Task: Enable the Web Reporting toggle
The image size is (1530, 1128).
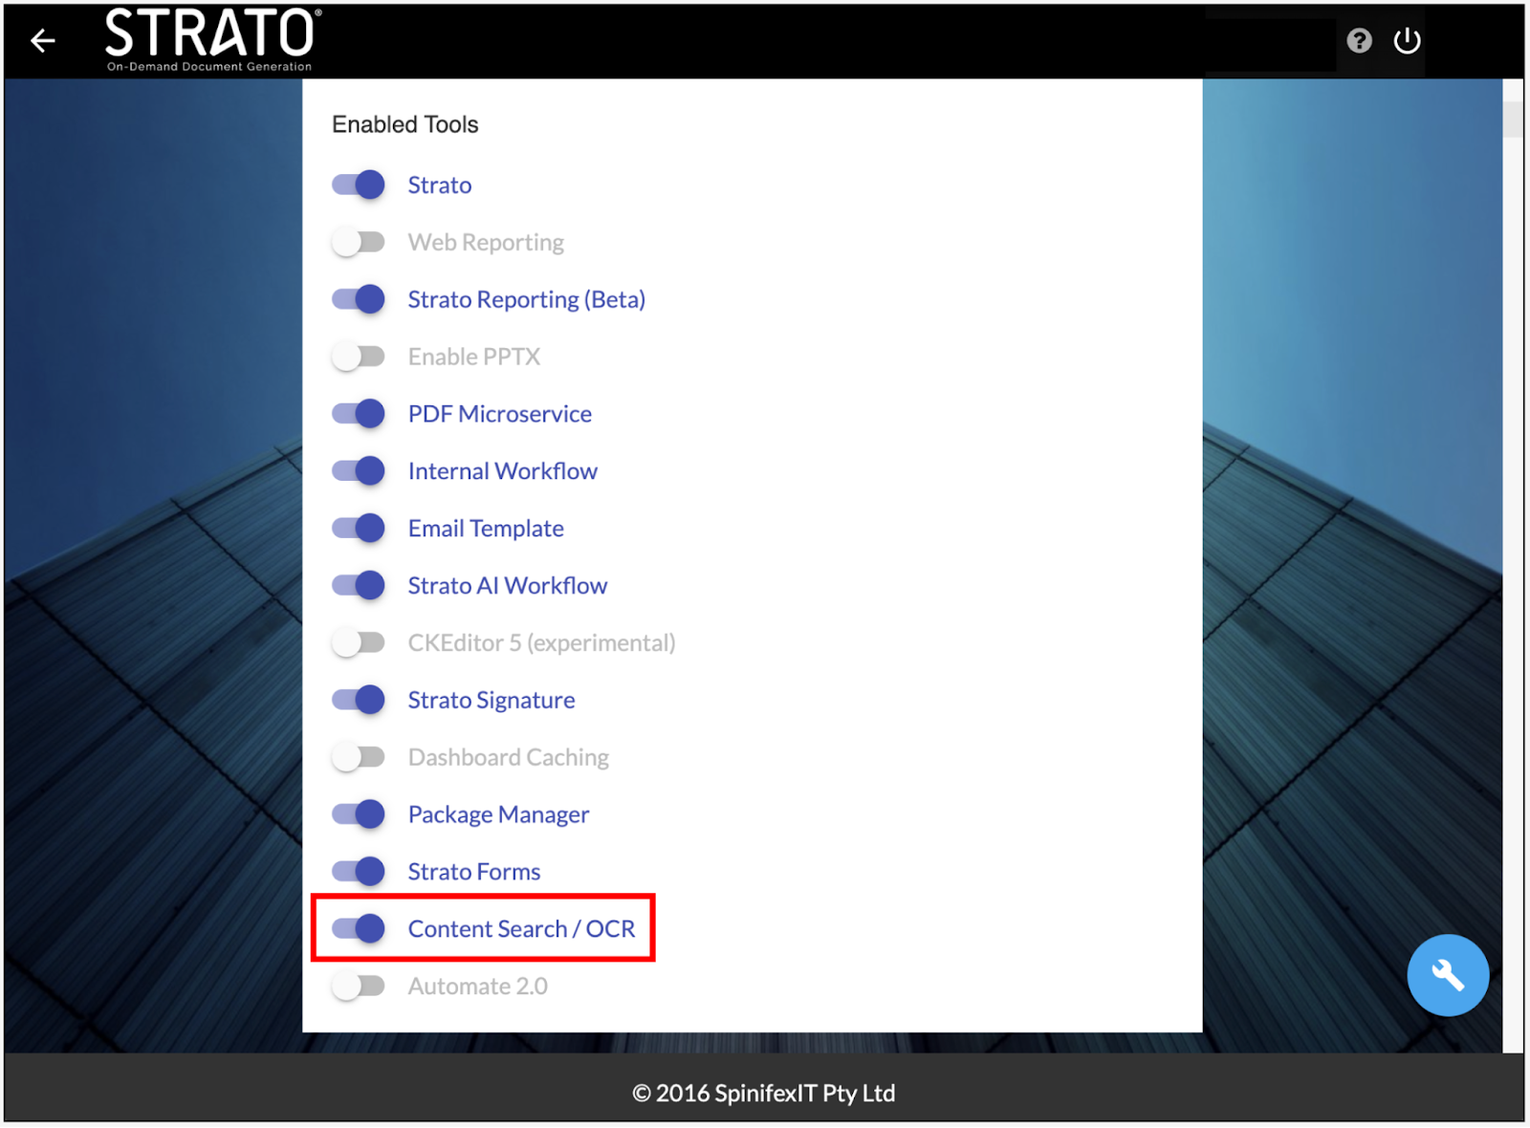Action: 359,242
